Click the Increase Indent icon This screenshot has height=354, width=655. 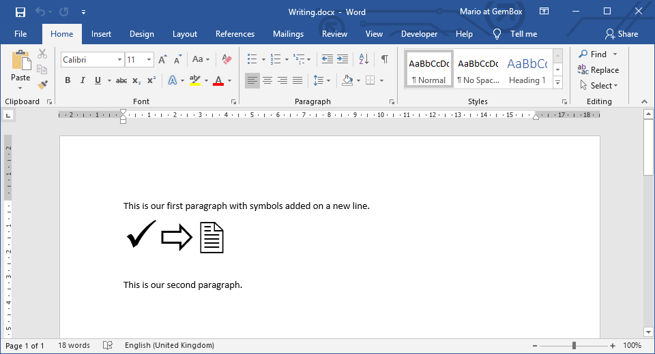343,60
